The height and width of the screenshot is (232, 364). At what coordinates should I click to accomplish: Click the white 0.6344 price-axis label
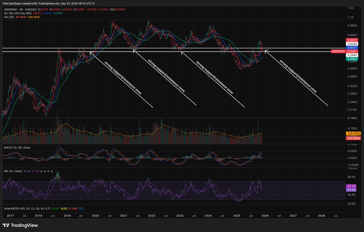[352, 44]
